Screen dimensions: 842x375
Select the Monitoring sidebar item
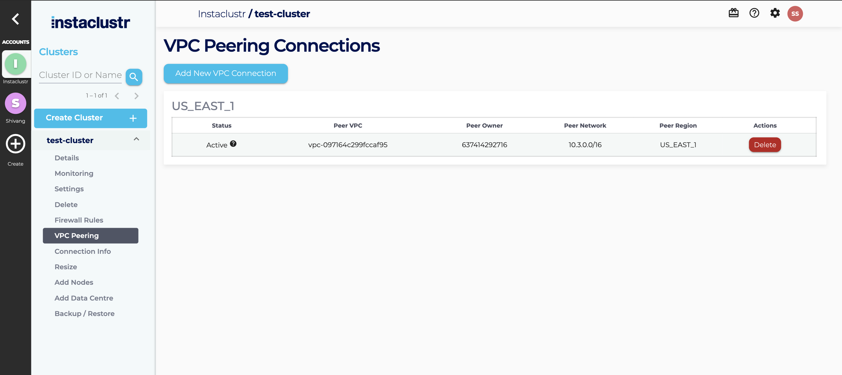pyautogui.click(x=74, y=173)
